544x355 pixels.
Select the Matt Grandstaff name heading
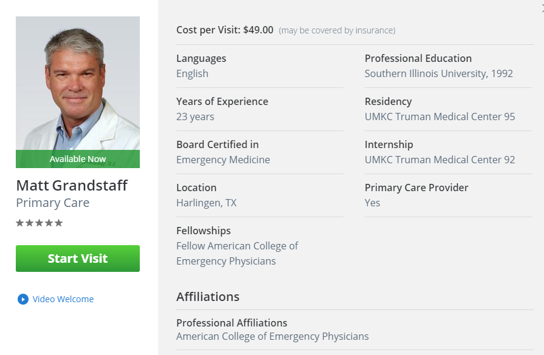[72, 186]
